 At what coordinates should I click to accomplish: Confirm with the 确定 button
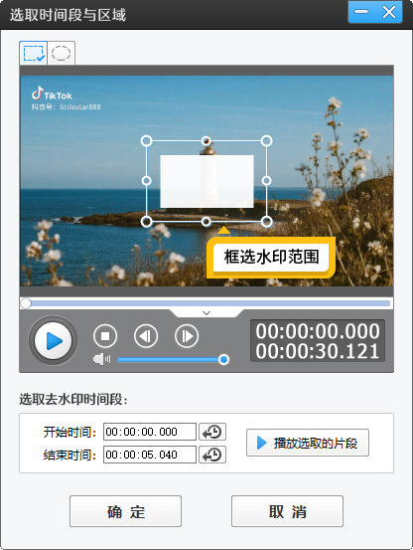tap(126, 511)
